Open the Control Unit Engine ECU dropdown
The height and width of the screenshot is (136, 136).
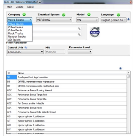coord(25,52)
